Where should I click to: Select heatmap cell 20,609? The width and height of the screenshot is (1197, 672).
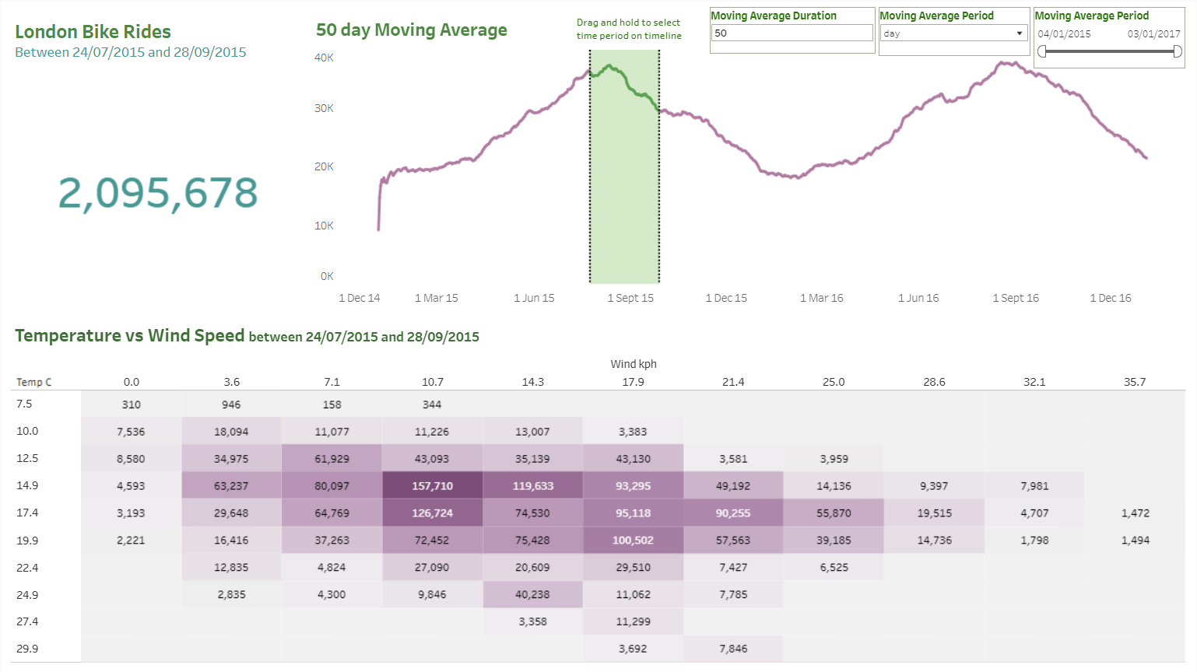532,567
